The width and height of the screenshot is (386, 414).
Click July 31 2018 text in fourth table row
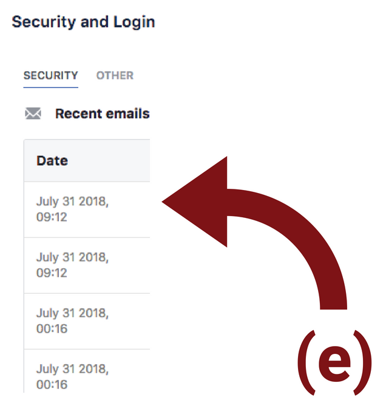pos(72,369)
